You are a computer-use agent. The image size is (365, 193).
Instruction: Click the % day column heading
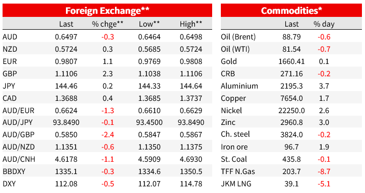click(x=324, y=24)
